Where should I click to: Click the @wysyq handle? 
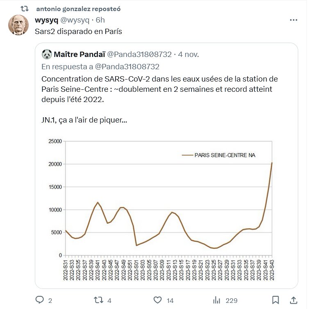click(75, 20)
